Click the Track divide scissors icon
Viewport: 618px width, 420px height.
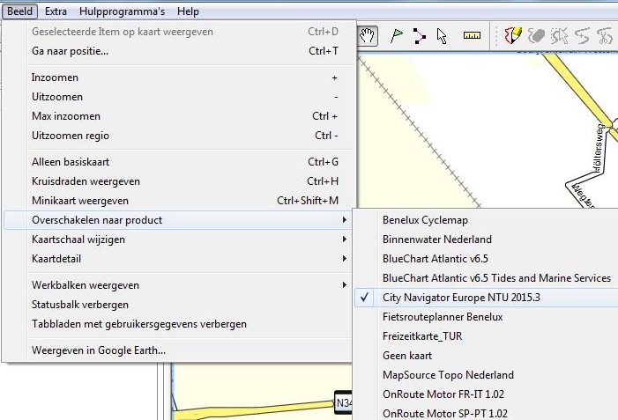(605, 36)
